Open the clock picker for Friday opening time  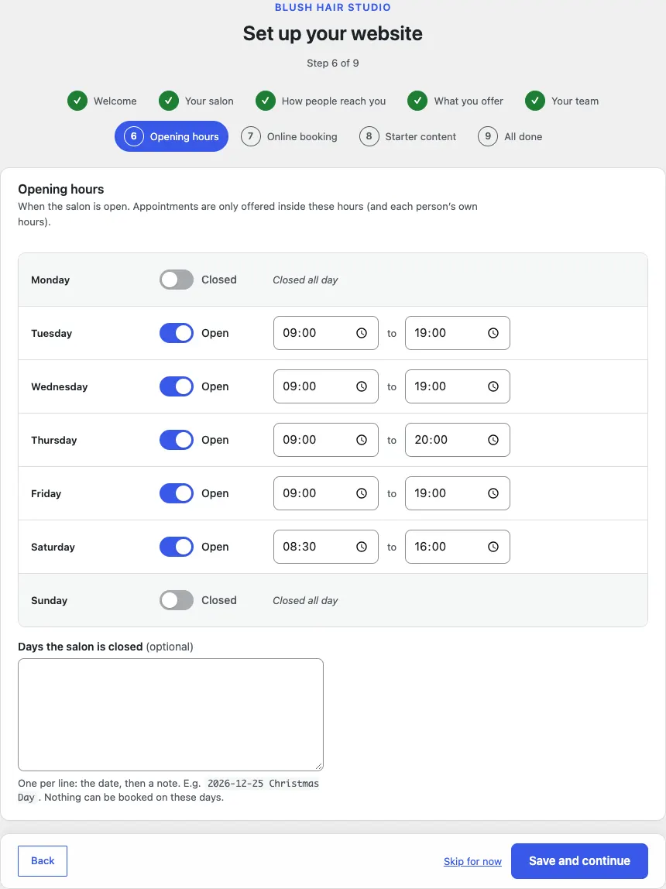[x=362, y=493]
